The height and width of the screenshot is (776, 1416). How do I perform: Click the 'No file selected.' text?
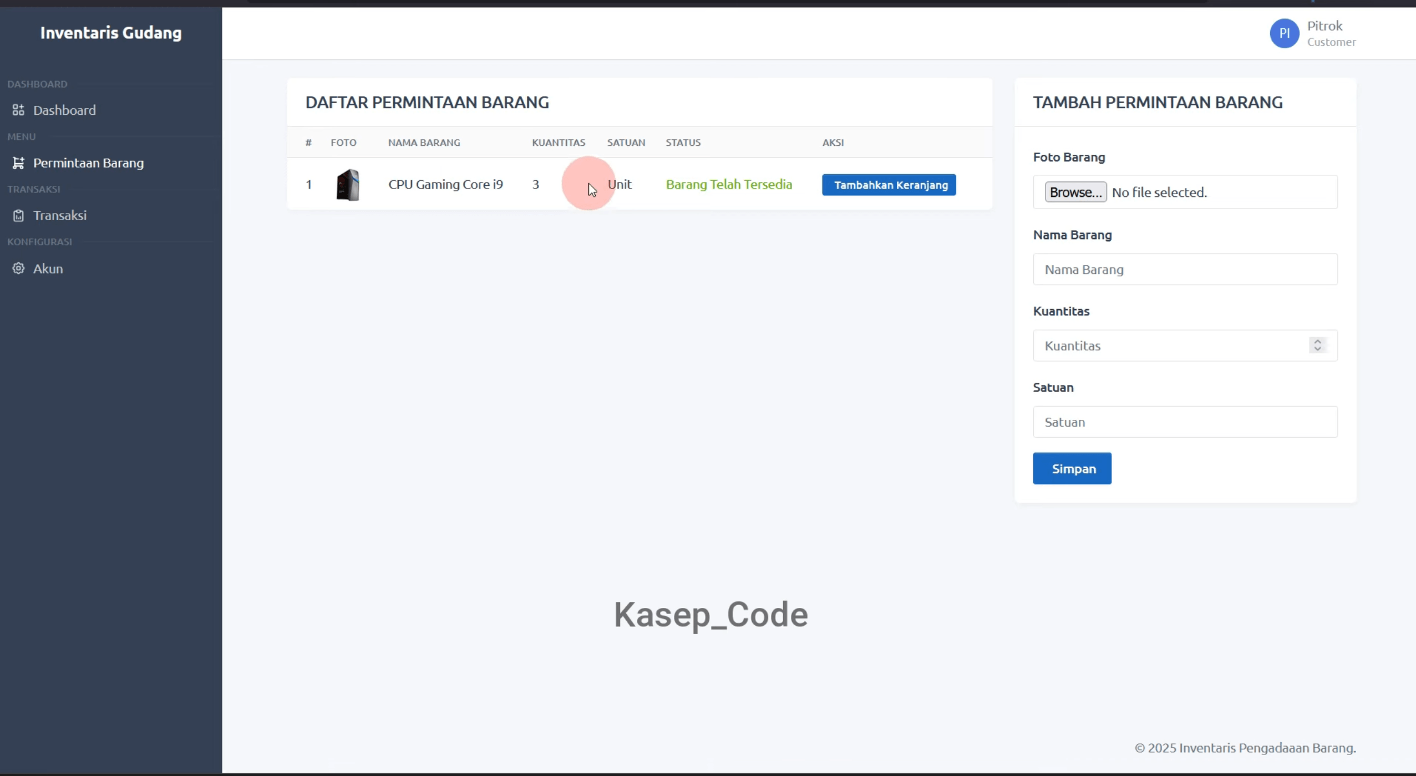1159,192
